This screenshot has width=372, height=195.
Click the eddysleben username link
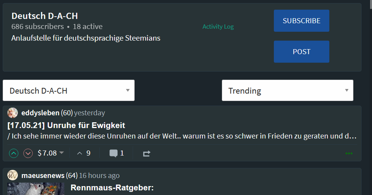(x=40, y=113)
